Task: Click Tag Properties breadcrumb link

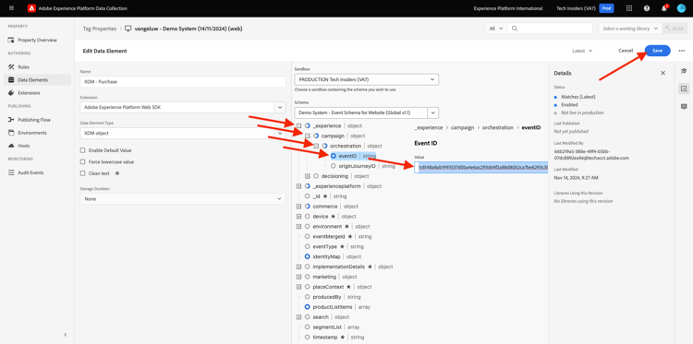Action: 100,29
